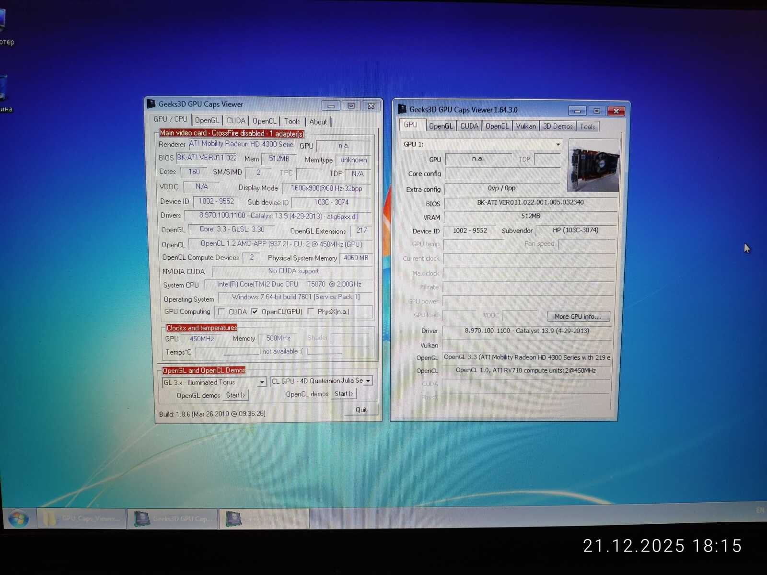The width and height of the screenshot is (767, 575).
Task: Switch to the OpenCL tab in the 1.64.3.0 window
Action: click(x=497, y=126)
